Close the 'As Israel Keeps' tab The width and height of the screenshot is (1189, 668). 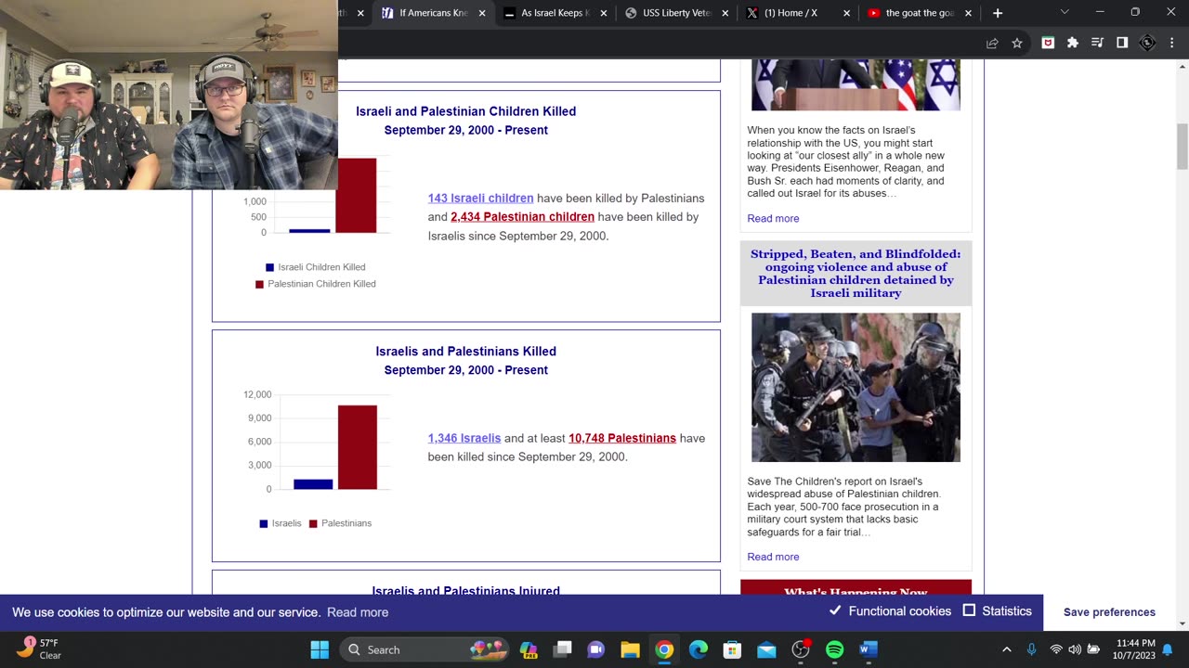pos(604,13)
